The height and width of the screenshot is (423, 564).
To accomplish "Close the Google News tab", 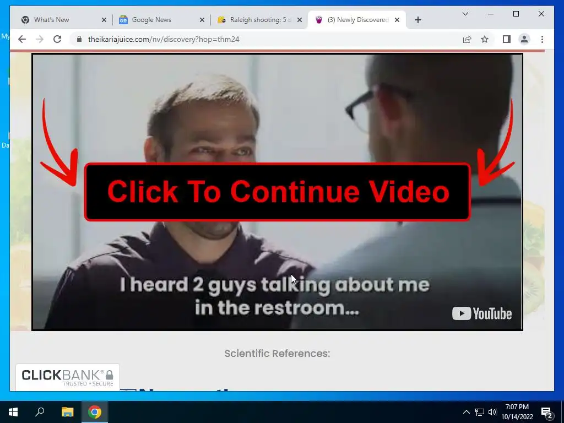I will 202,20.
